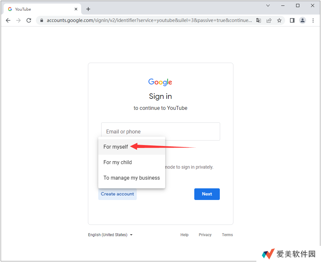Open the Chrome profile avatar

click(x=303, y=20)
